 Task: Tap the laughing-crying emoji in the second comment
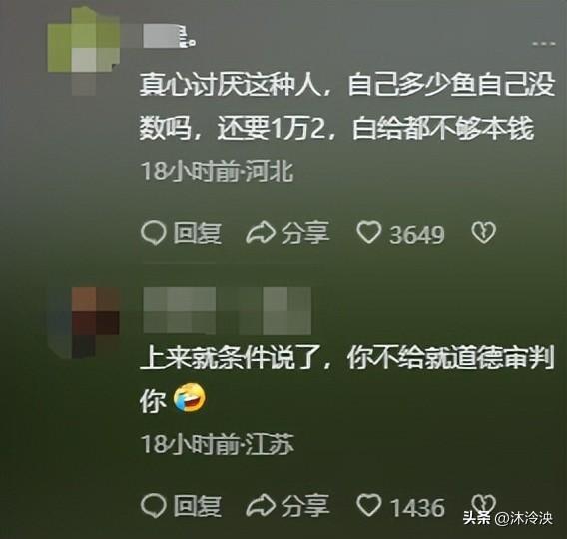(190, 398)
